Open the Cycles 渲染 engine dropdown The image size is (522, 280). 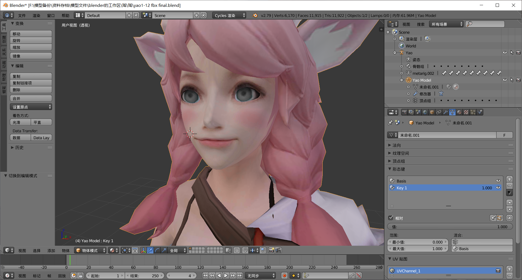[229, 15]
